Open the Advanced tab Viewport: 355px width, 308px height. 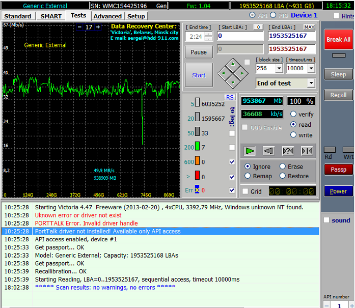coord(107,16)
